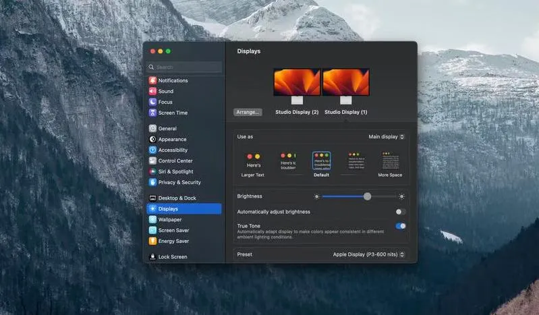This screenshot has height=315, width=539.
Task: Click the low brightness sun icon
Action: pyautogui.click(x=316, y=197)
